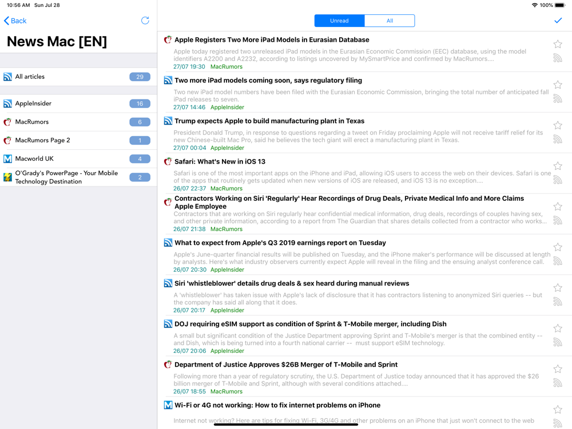Star the Apple Registers Two More iPad article
This screenshot has height=429, width=572.
point(557,44)
